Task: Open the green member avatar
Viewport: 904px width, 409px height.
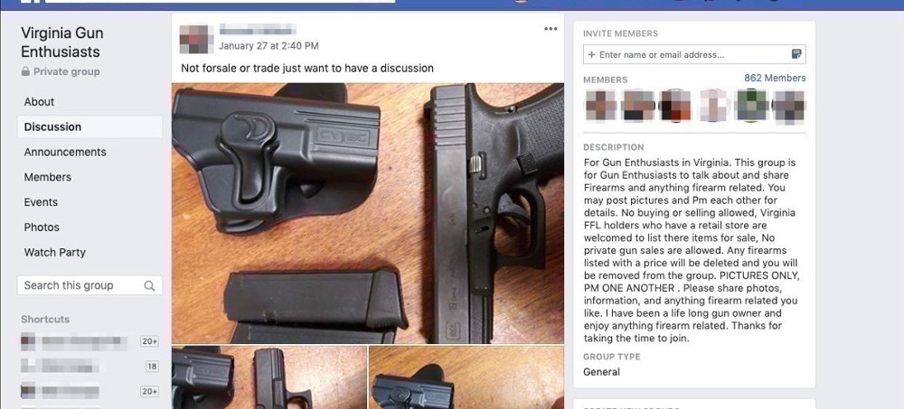Action: tap(750, 106)
